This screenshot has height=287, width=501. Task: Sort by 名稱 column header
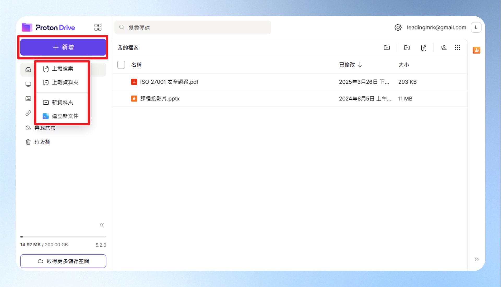(136, 65)
